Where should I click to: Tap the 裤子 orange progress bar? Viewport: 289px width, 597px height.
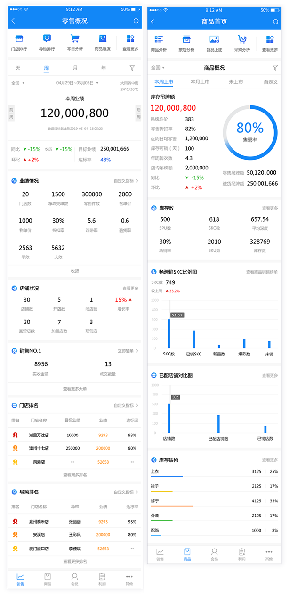[172, 506]
